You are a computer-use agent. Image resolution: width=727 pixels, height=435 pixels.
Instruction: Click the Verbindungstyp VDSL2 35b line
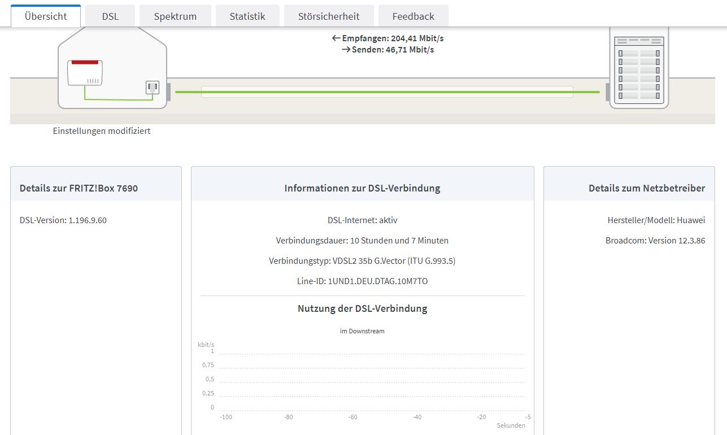(x=362, y=260)
